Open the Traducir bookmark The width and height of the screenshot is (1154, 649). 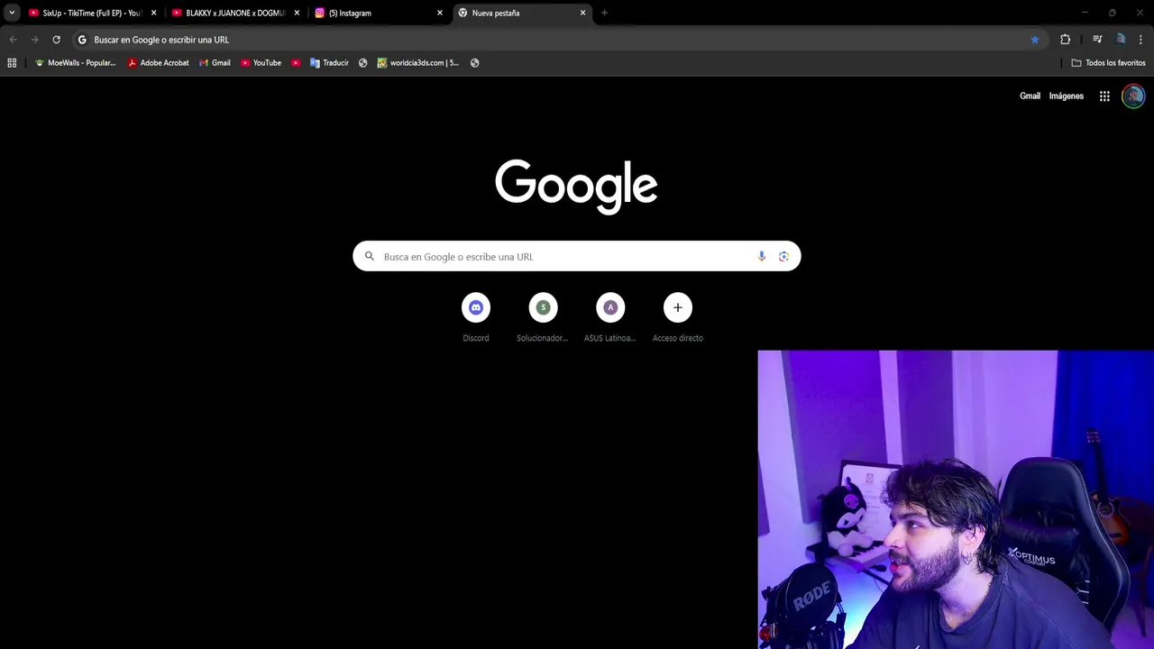pos(329,63)
